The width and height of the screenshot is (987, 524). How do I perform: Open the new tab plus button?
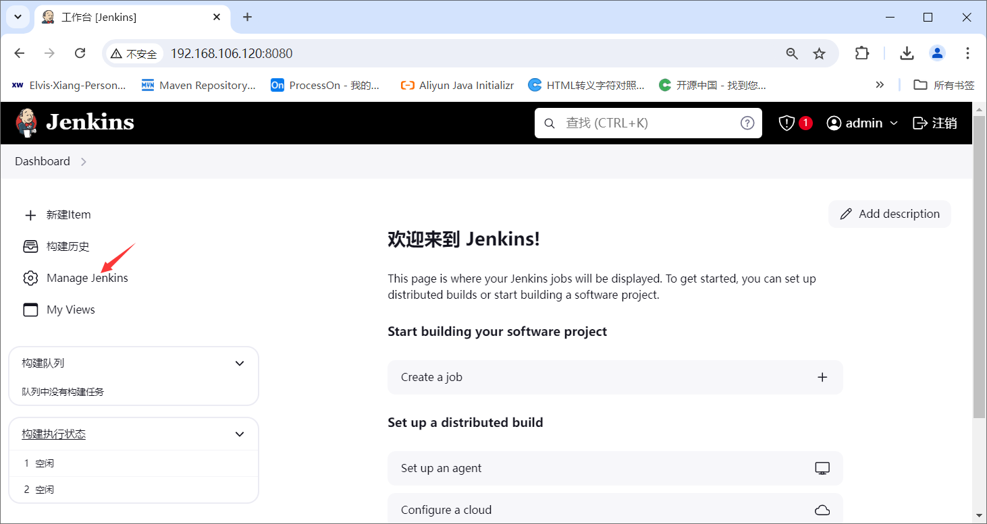248,18
